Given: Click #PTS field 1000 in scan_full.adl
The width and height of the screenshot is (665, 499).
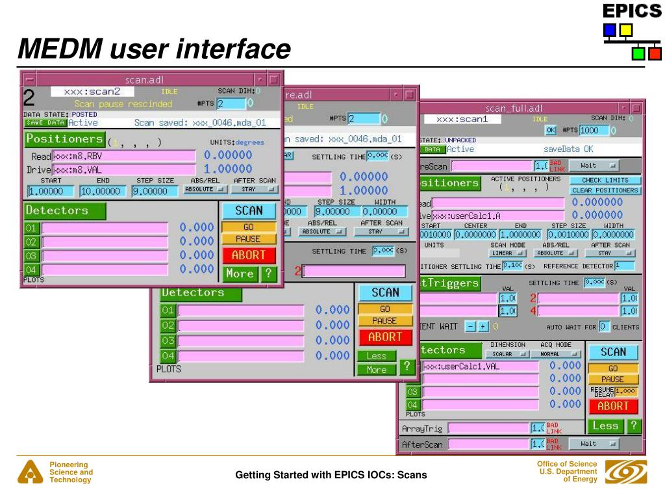Looking at the screenshot, I should click(x=594, y=130).
